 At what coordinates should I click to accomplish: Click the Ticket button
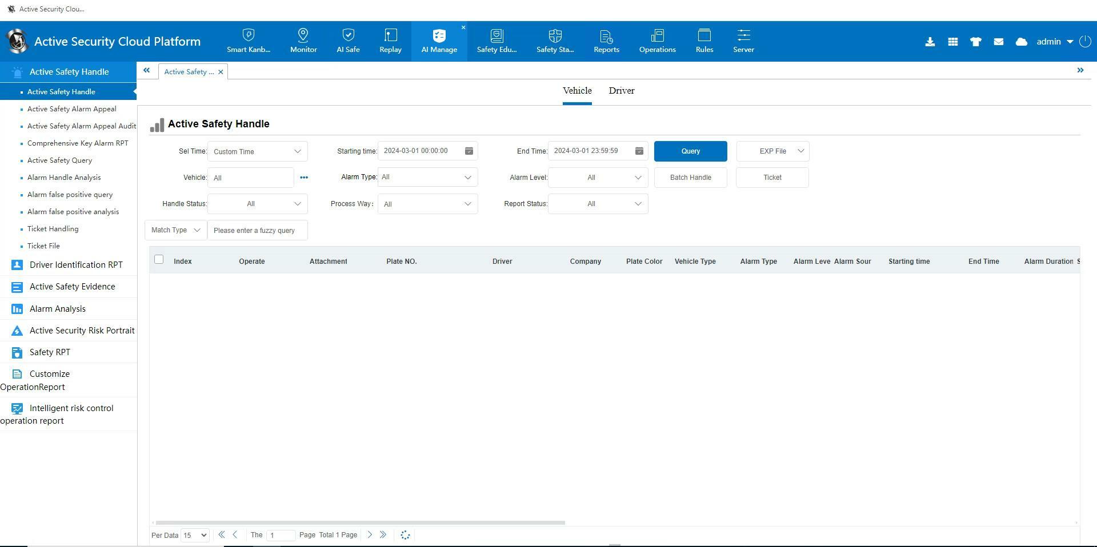point(772,178)
